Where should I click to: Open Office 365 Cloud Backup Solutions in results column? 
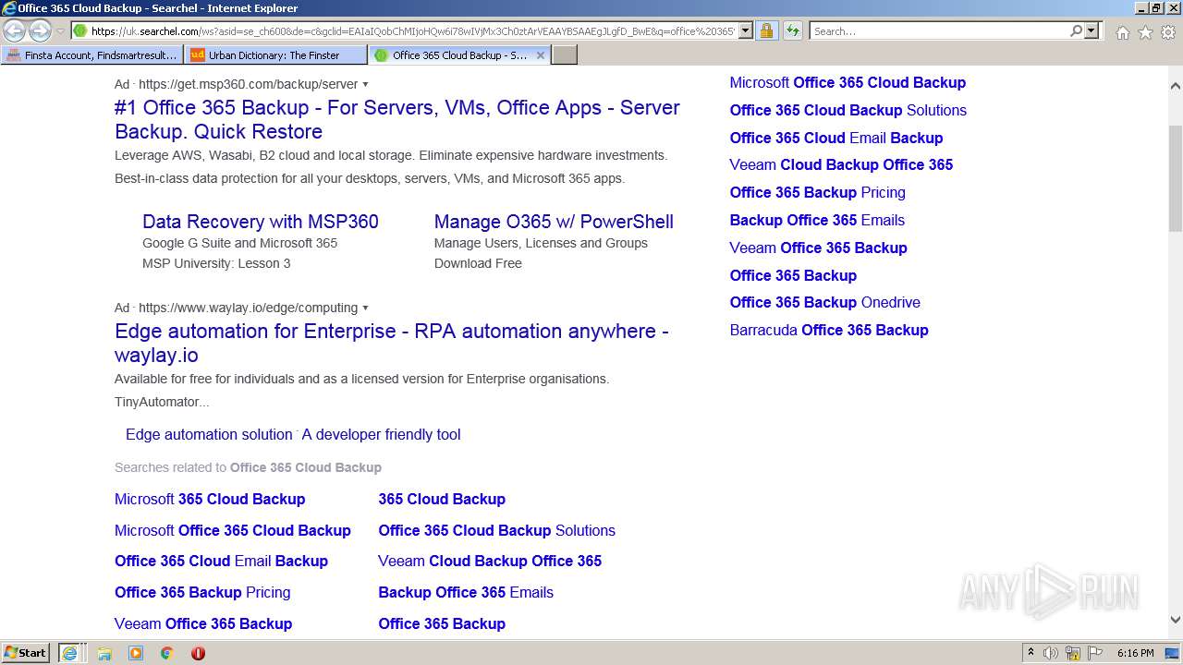click(x=496, y=530)
